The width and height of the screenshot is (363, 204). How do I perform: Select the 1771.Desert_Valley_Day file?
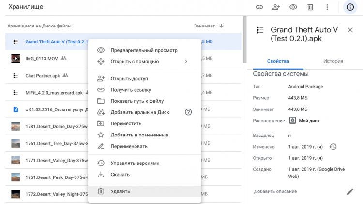(x=57, y=161)
